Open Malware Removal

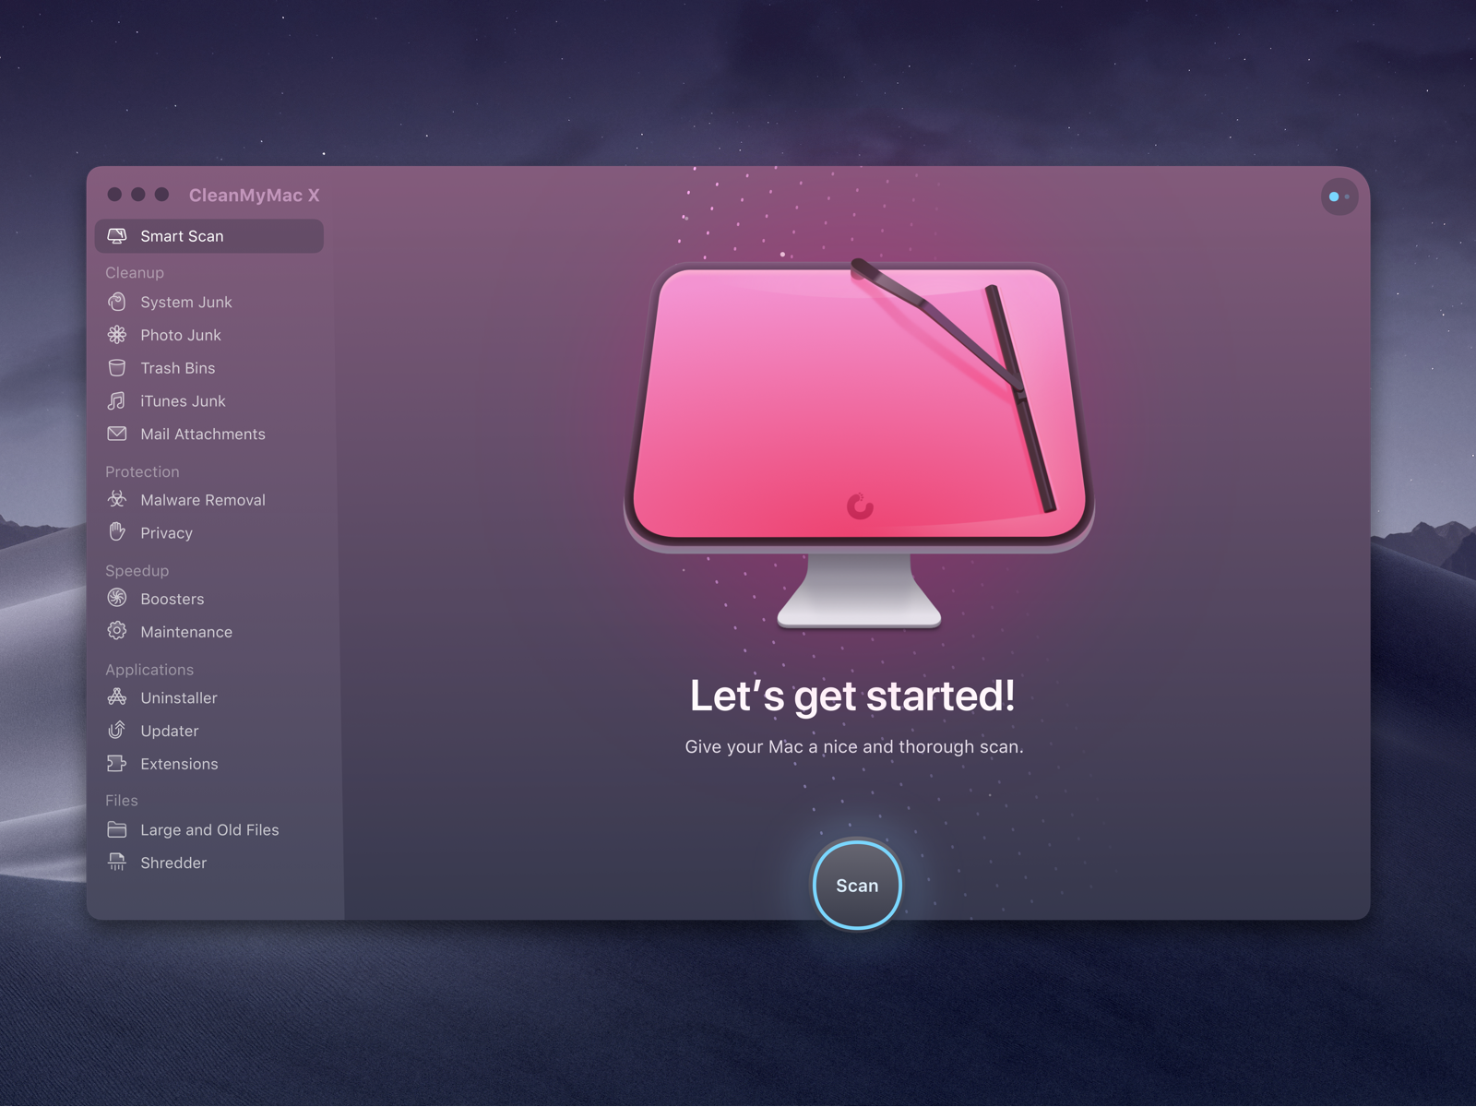pyautogui.click(x=209, y=500)
